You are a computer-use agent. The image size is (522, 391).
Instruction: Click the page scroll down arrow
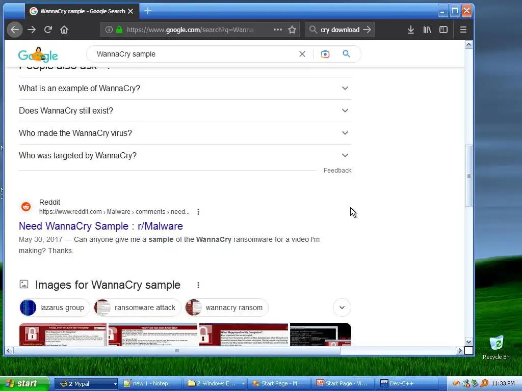point(469,342)
